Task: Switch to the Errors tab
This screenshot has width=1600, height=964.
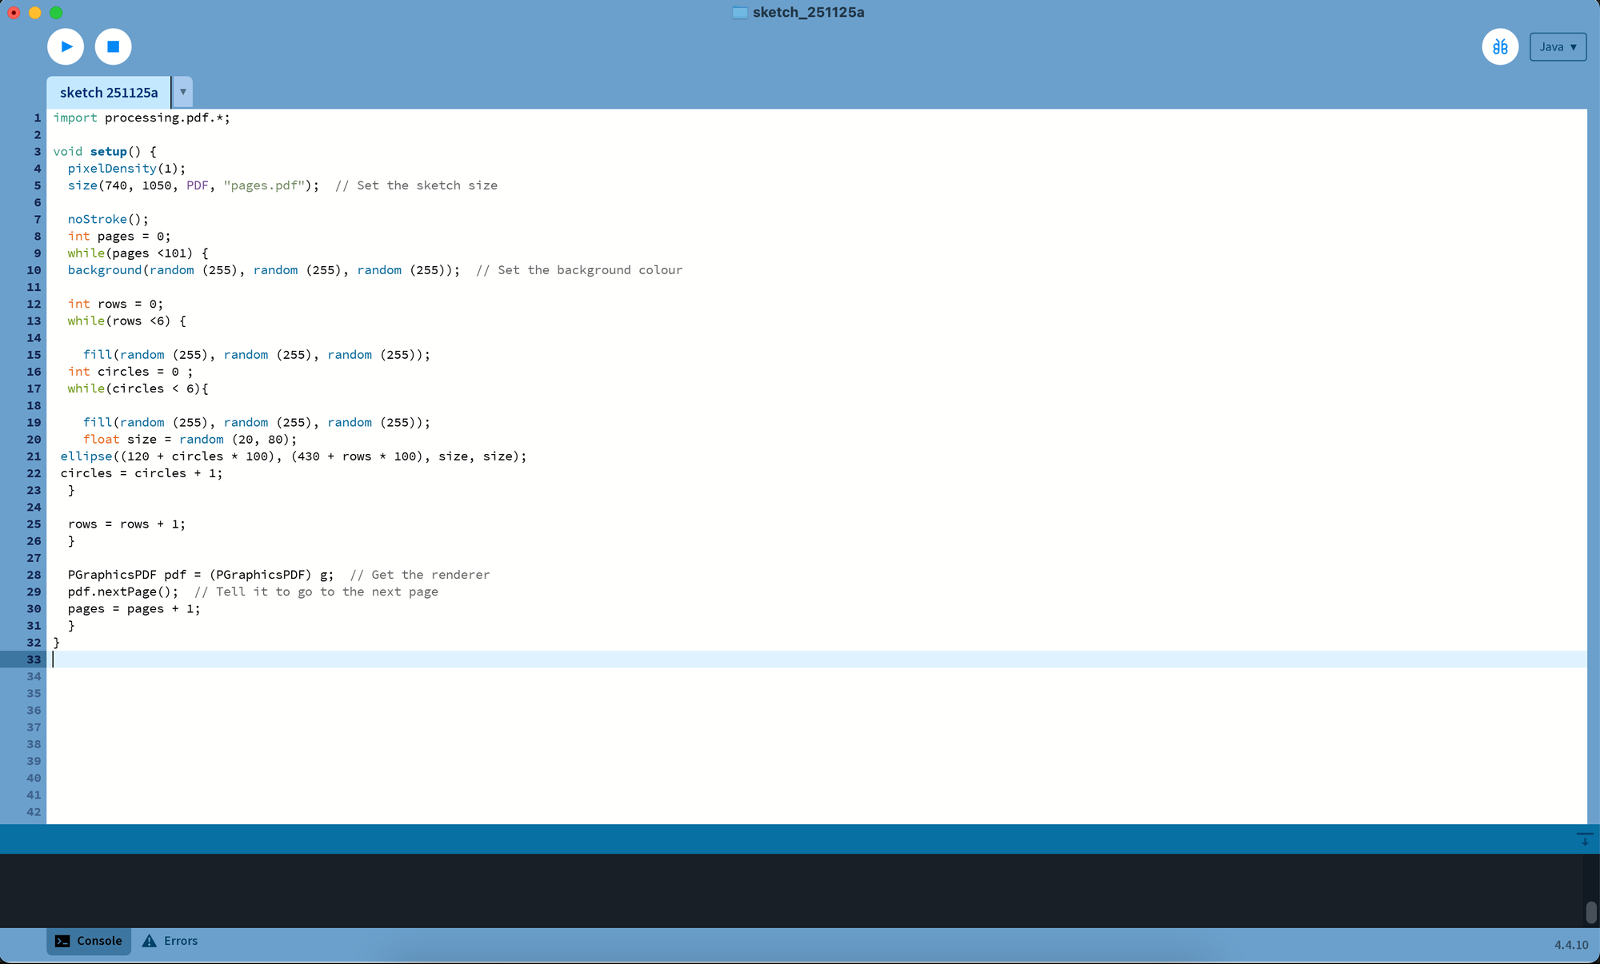Action: point(180,941)
